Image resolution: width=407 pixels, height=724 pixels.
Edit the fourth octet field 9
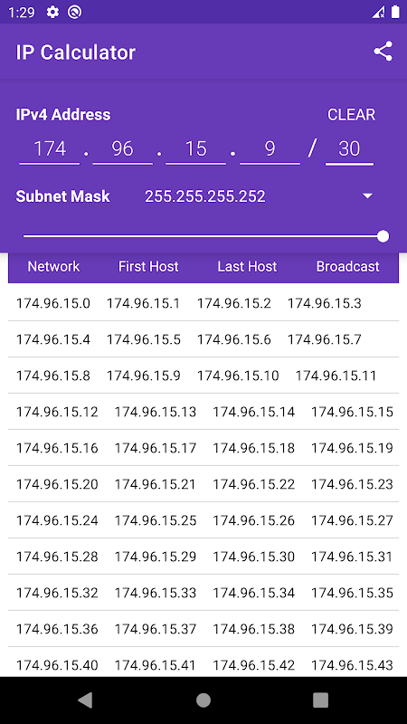click(270, 149)
